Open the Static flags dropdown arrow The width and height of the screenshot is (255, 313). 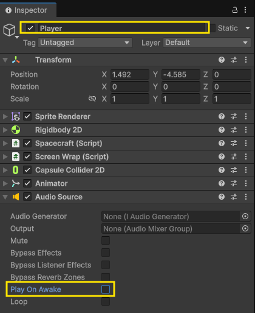[x=248, y=28]
